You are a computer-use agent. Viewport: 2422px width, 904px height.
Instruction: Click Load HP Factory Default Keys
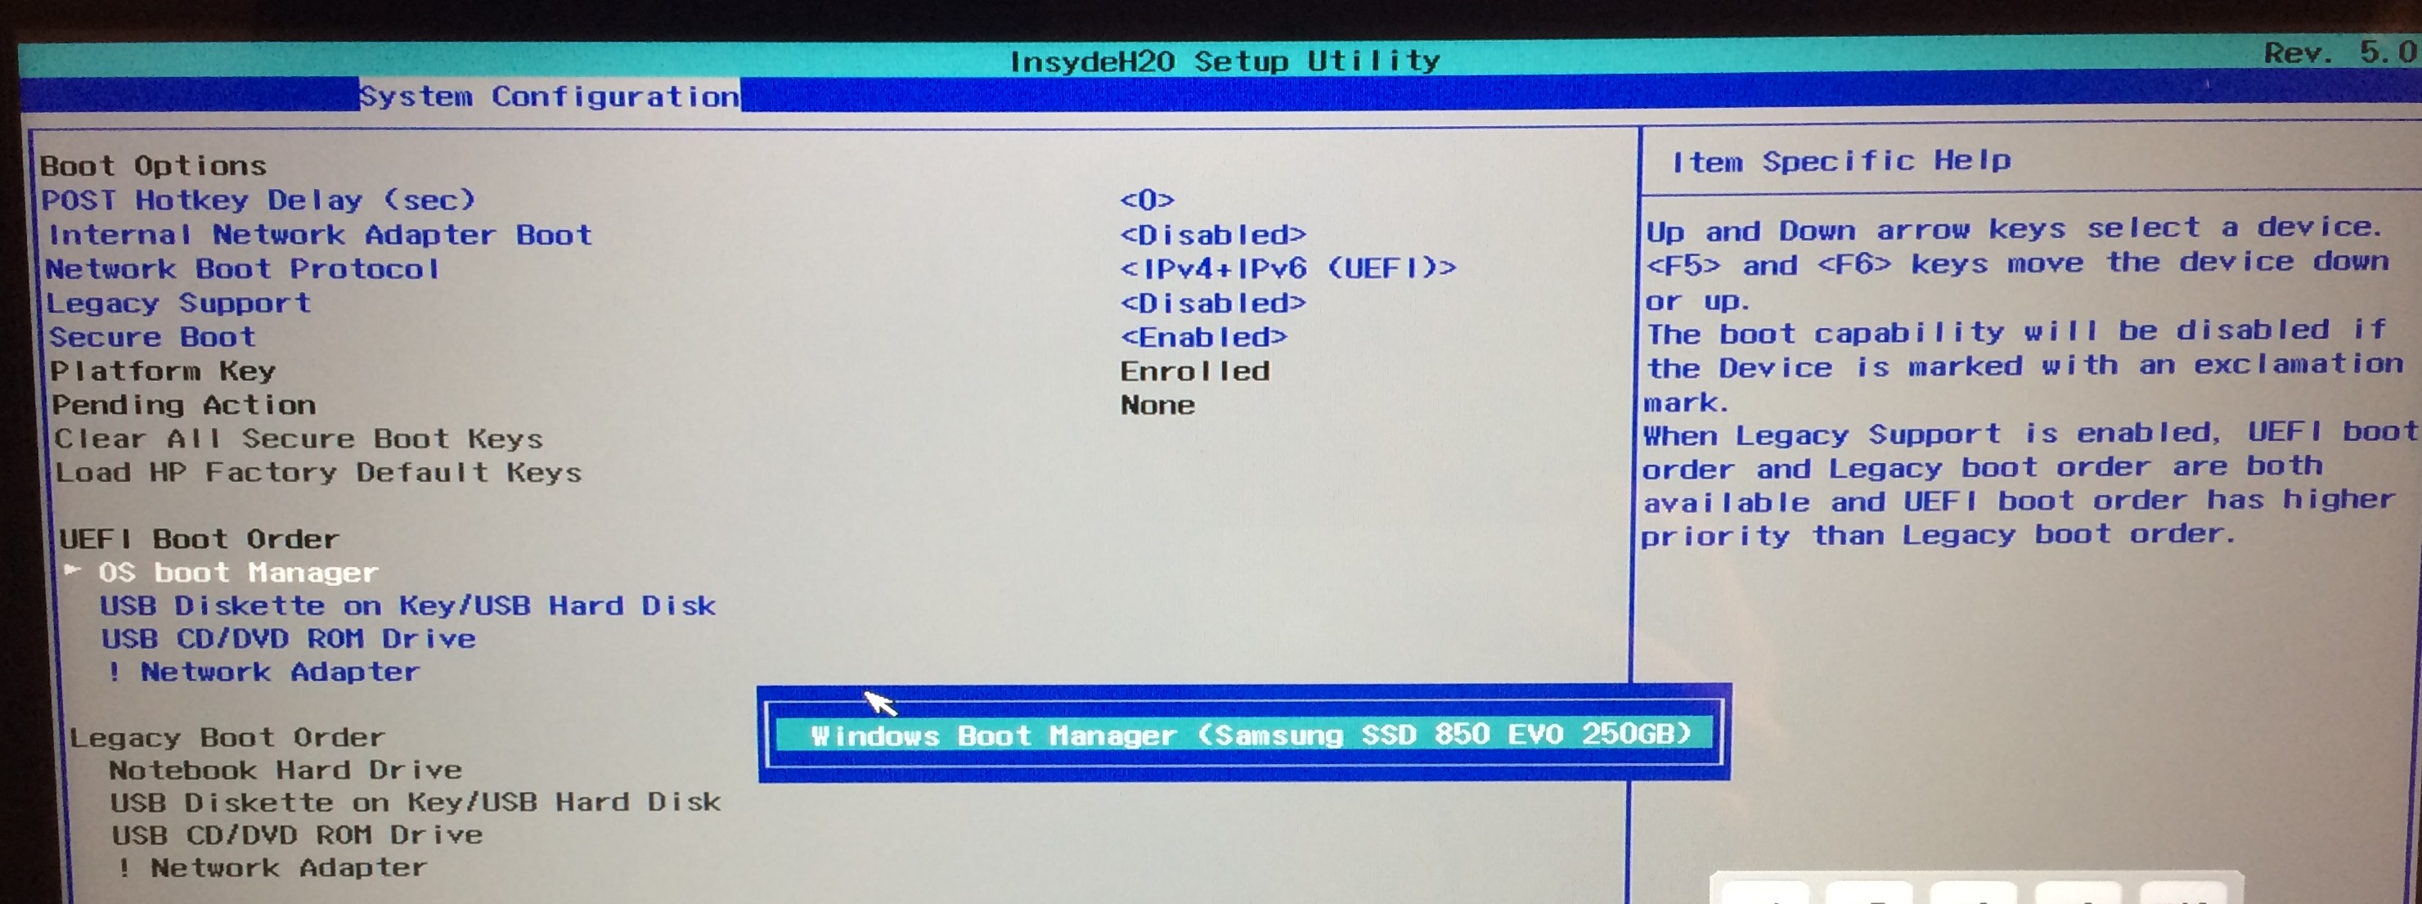[318, 472]
